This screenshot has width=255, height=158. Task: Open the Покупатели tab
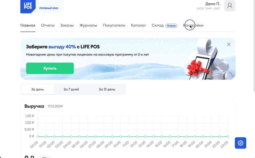point(114,25)
